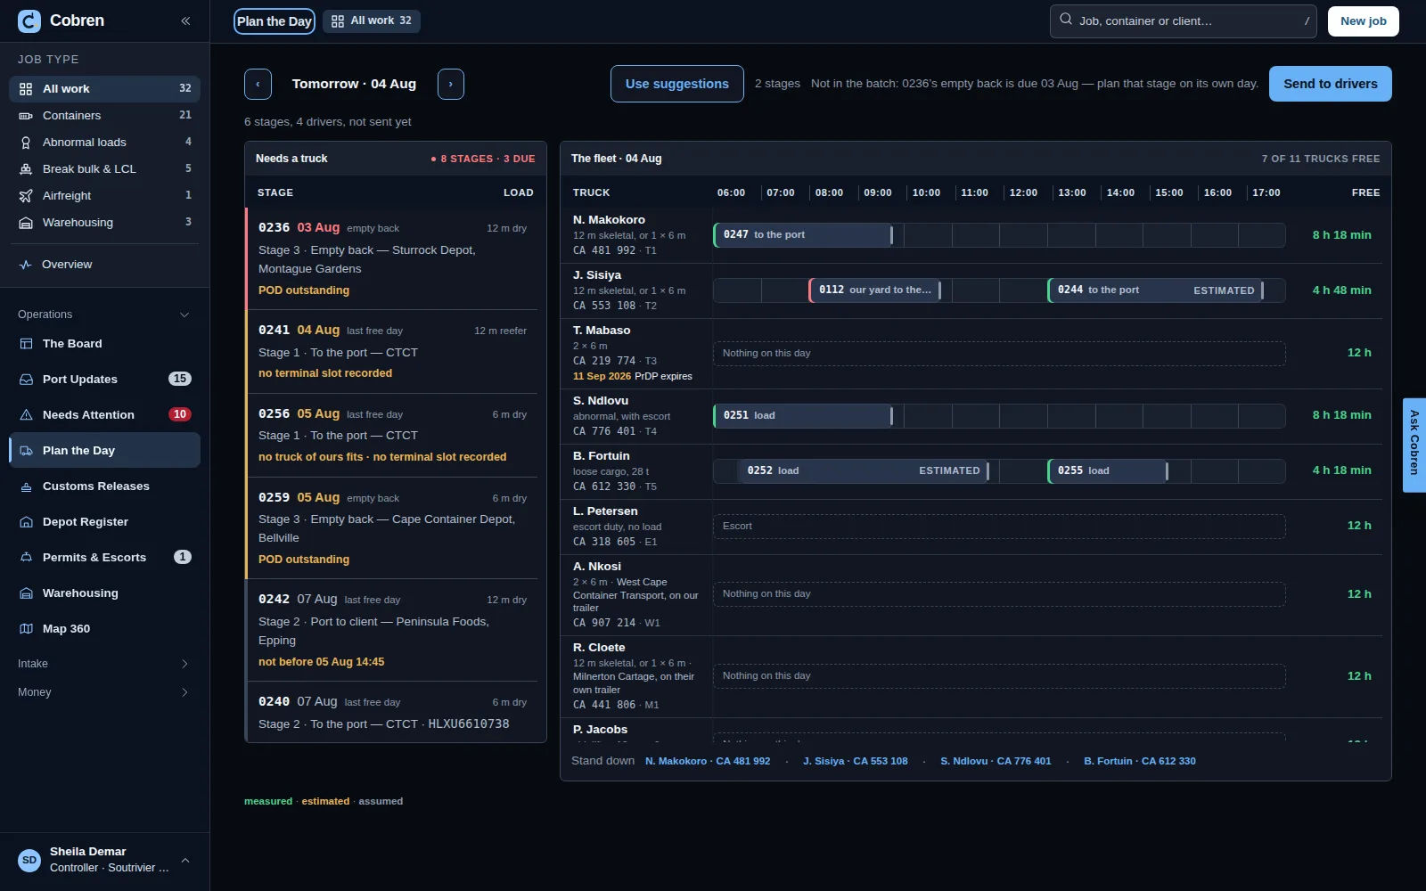
Task: Select the 0244 to the port estimated block
Action: (x=1156, y=290)
